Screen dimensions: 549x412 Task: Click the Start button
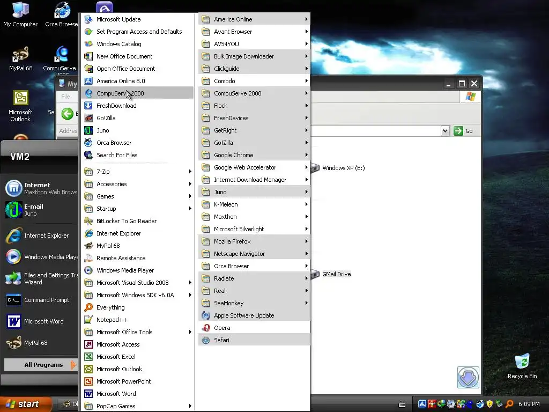point(25,404)
